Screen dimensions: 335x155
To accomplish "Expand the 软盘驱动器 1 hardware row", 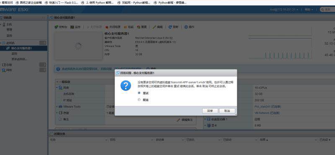I will pos(205,119).
